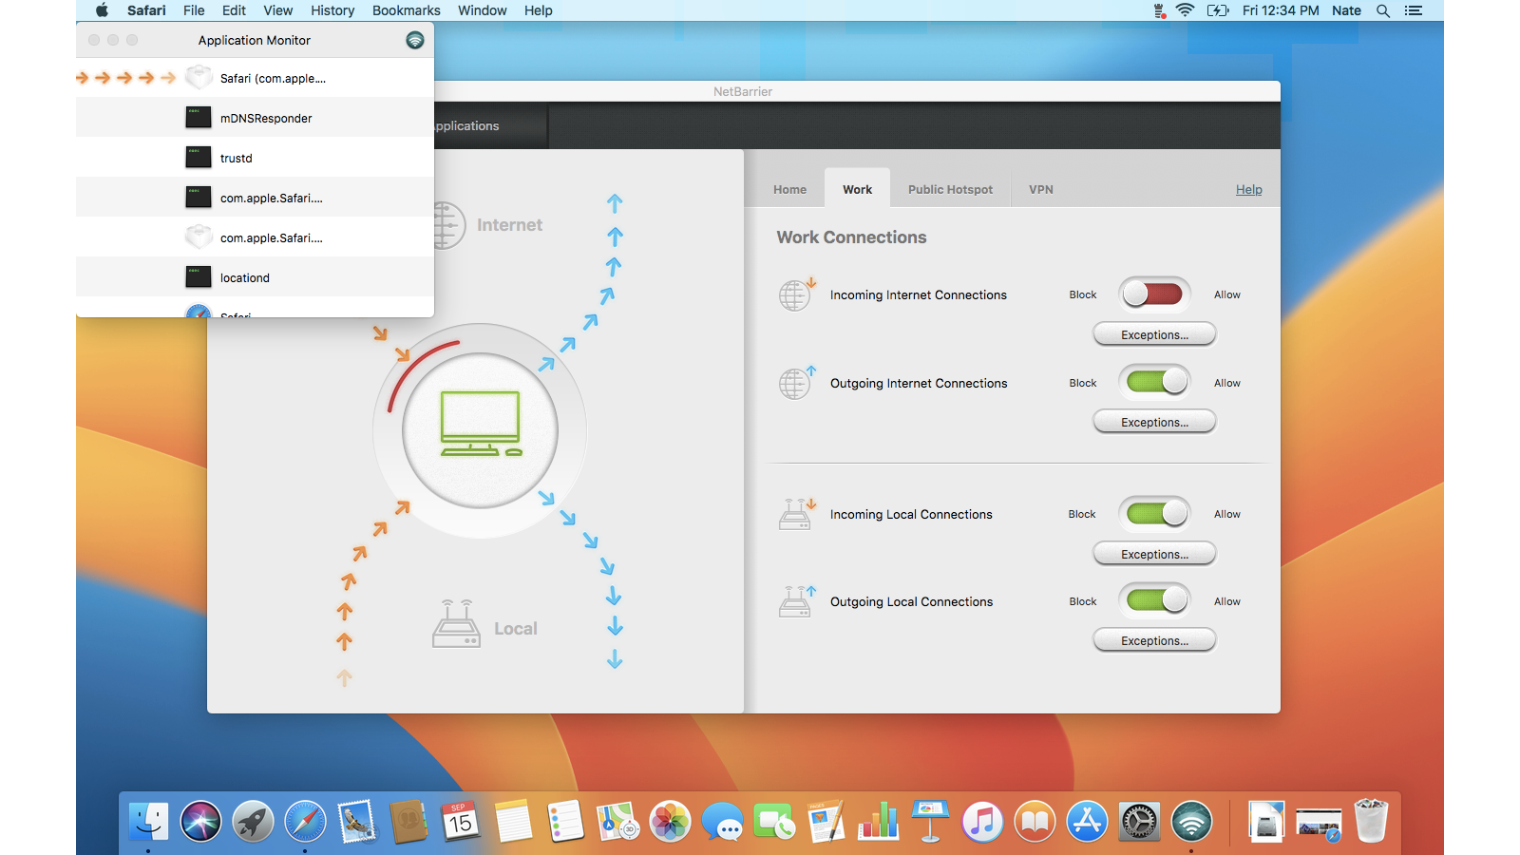The image size is (1520, 855).
Task: Open Safari from the Dock
Action: pos(305,822)
